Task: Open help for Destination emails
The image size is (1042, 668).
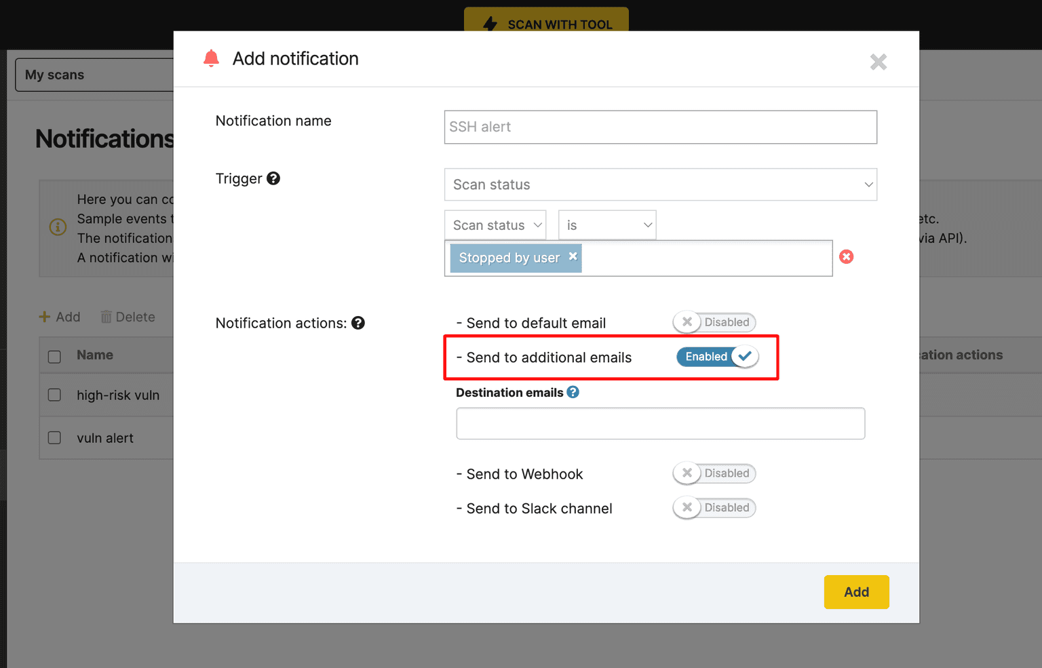Action: point(573,392)
